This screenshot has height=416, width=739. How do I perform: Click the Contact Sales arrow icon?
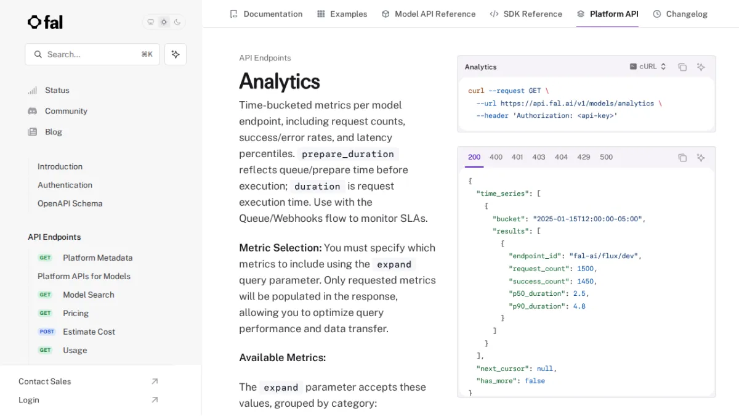click(155, 381)
